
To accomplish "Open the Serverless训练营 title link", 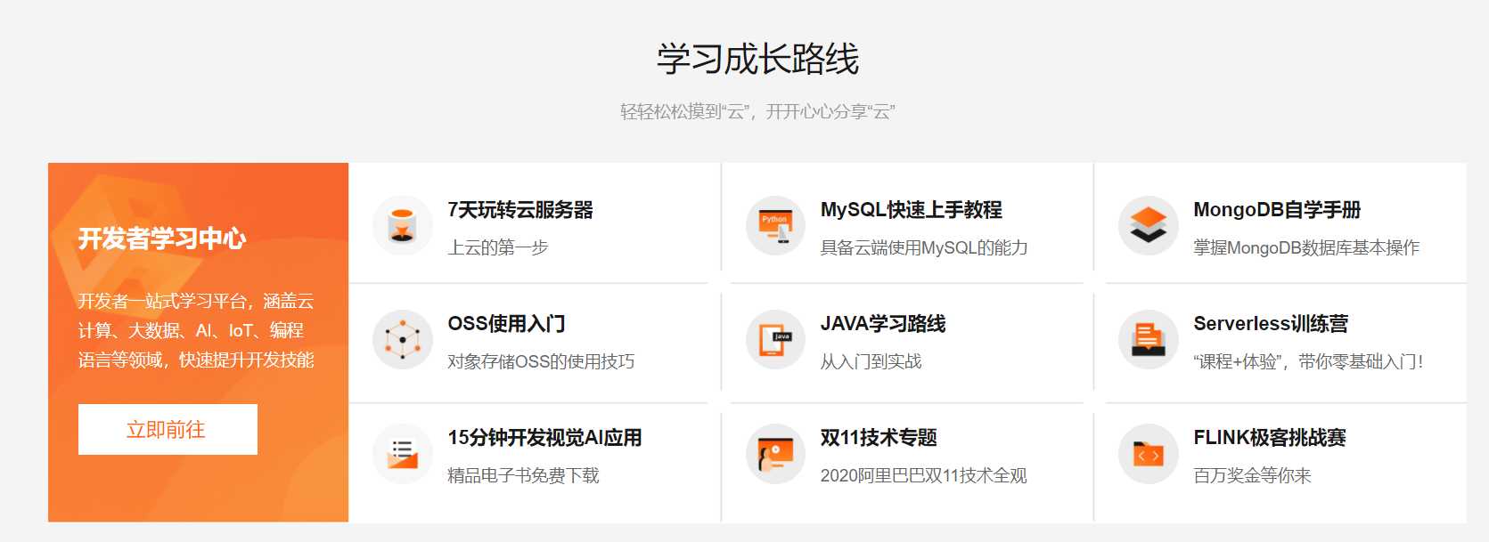I will point(1271,324).
